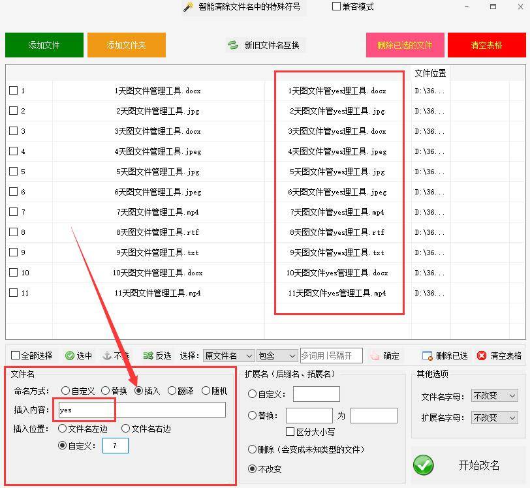Choose 文件名右边 insert position
The width and height of the screenshot is (530, 488).
pyautogui.click(x=125, y=429)
